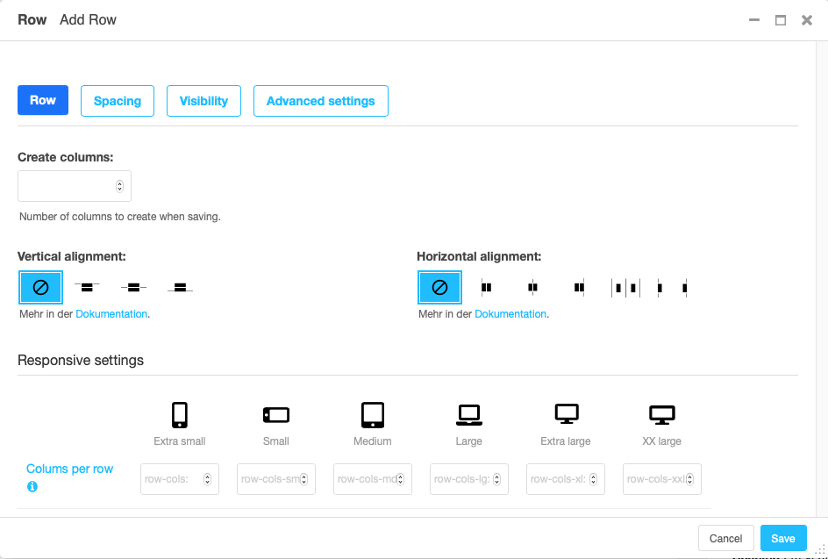828x559 pixels.
Task: Click the row-cols-xl stepper arrows
Action: [594, 479]
